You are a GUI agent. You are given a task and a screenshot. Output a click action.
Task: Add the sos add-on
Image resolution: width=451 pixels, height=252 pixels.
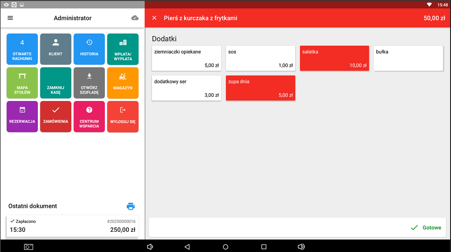261,58
